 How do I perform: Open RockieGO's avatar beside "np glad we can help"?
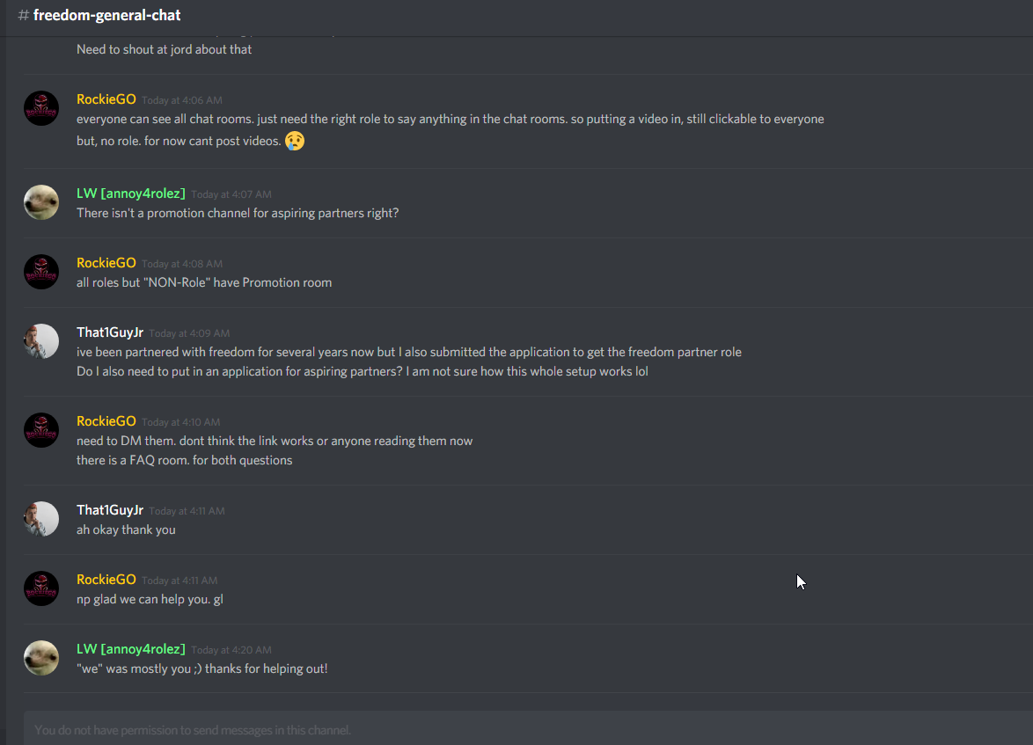click(x=41, y=588)
